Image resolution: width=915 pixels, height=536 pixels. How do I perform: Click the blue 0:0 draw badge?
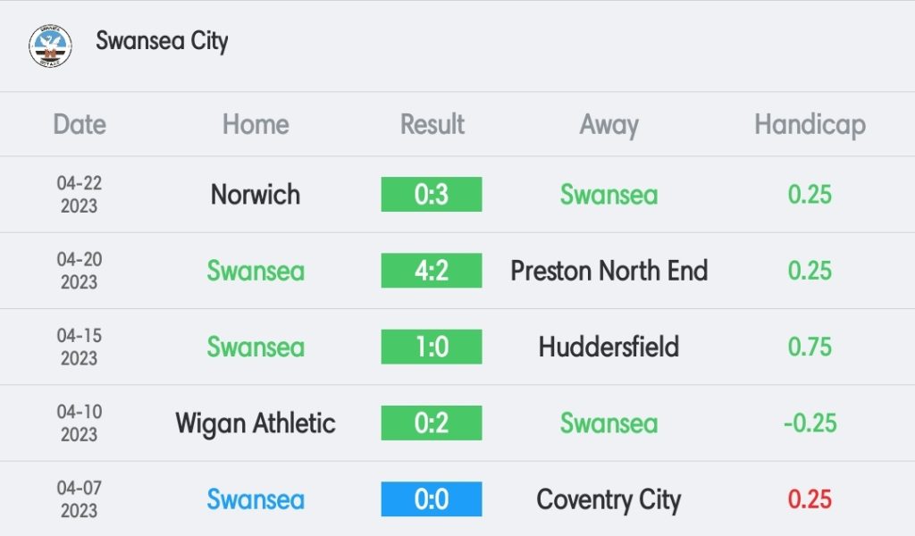coord(432,499)
